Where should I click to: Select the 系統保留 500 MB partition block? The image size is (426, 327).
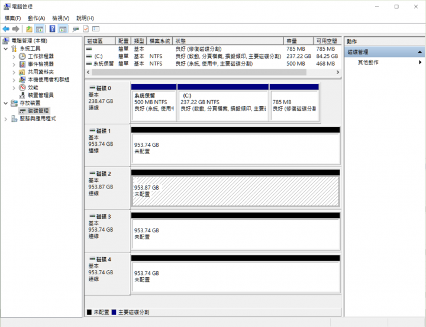[154, 102]
